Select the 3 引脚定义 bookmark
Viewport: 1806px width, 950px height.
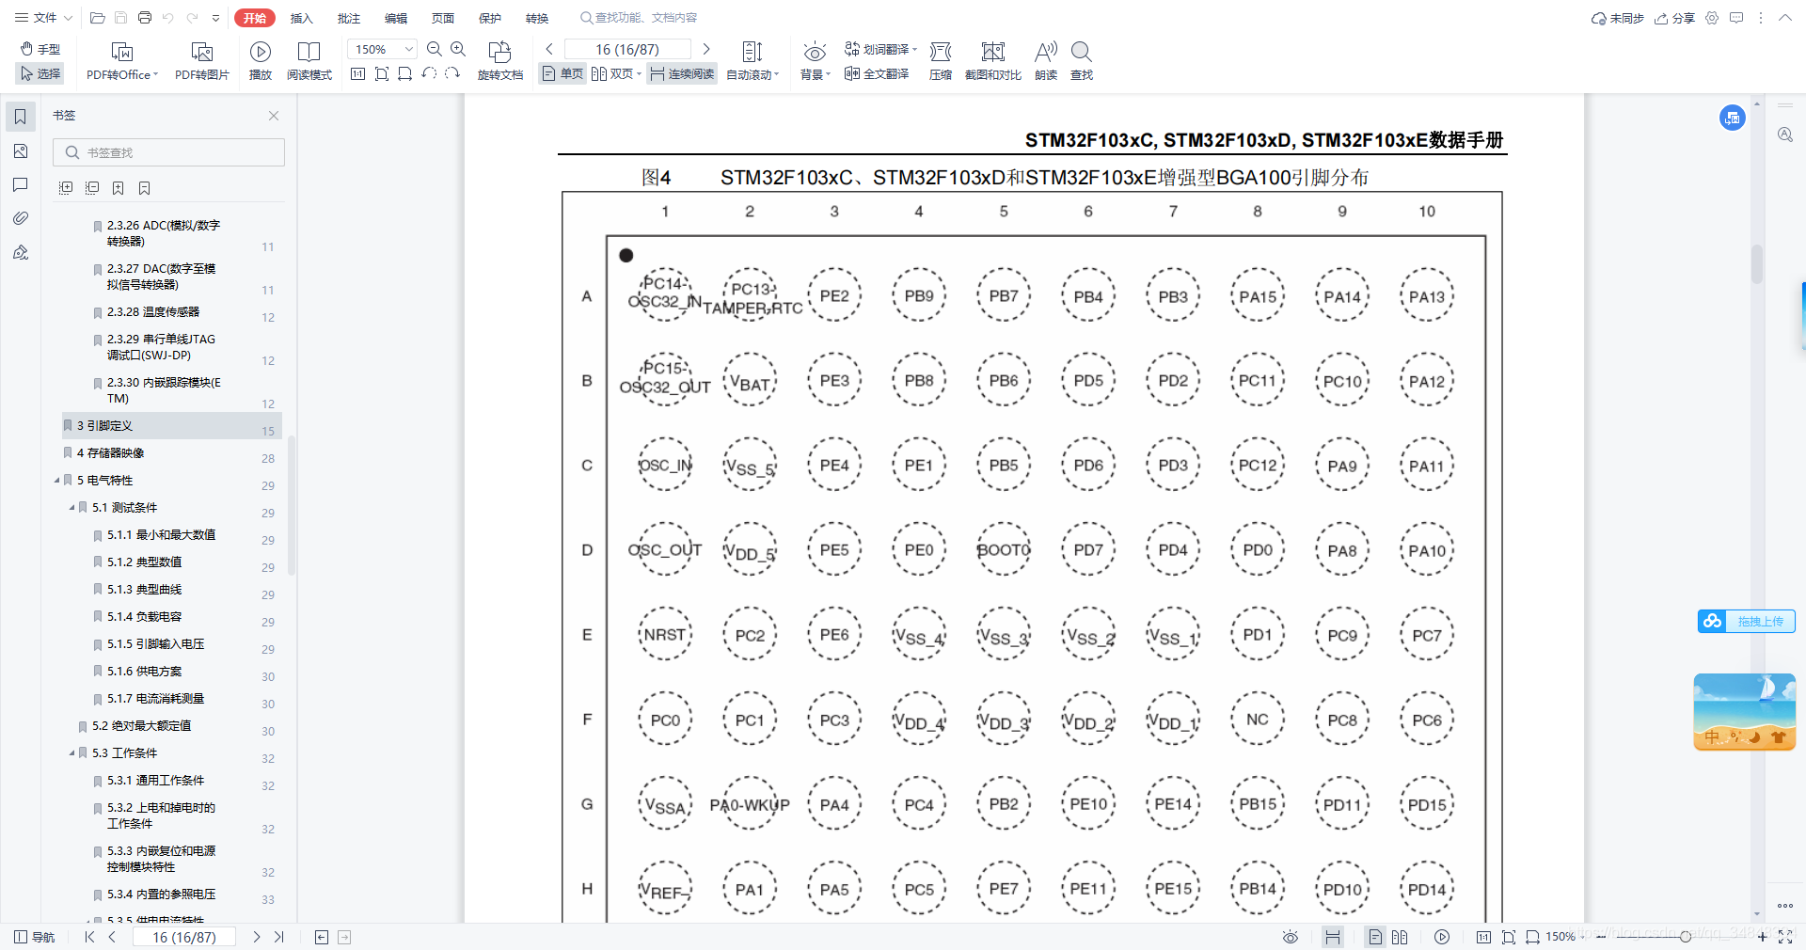tap(172, 426)
